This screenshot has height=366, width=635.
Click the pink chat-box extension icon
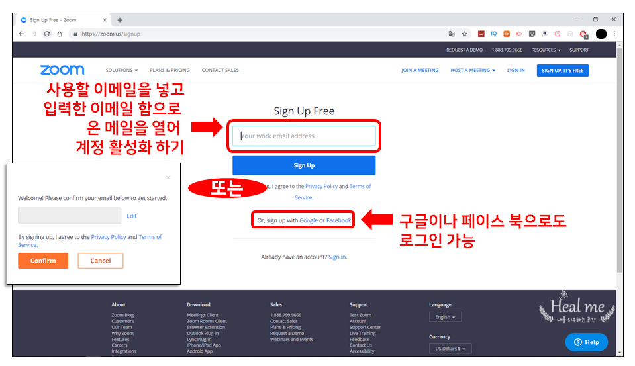[558, 34]
